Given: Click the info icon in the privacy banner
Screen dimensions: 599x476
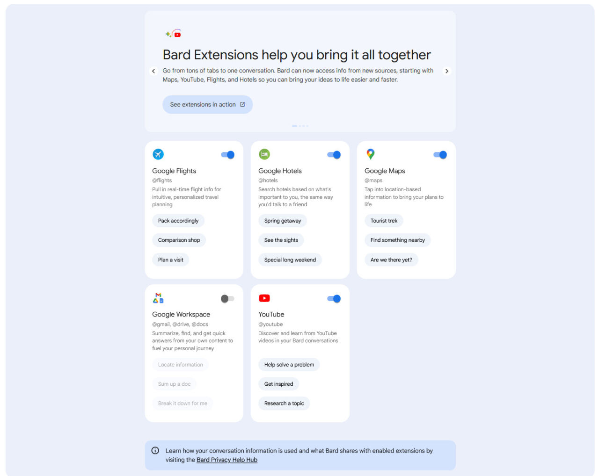Looking at the screenshot, I should pos(154,450).
